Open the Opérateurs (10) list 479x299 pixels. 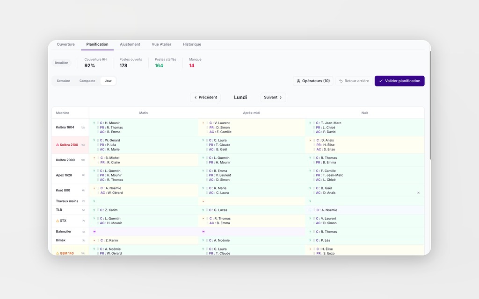[313, 81]
